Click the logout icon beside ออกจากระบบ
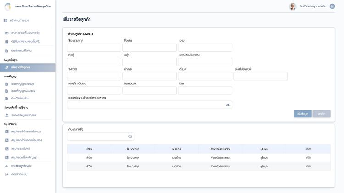The height and width of the screenshot is (193, 344). [x=6, y=174]
